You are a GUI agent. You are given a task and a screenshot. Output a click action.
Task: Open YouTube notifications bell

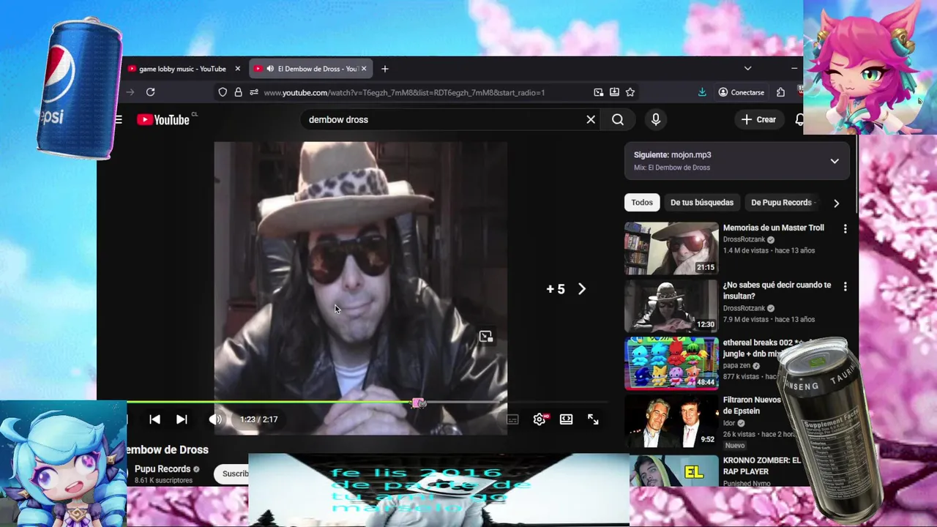tap(799, 119)
